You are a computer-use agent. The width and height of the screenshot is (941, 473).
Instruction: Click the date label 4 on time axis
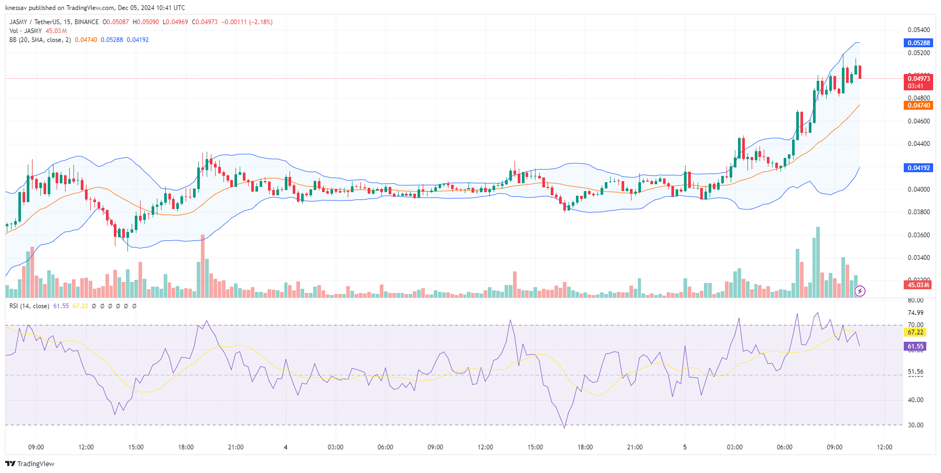pos(285,447)
